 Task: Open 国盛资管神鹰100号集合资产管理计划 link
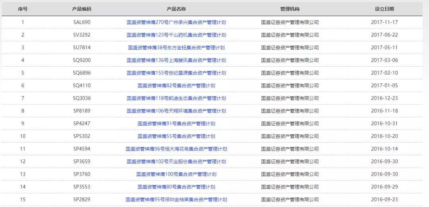coord(176,174)
